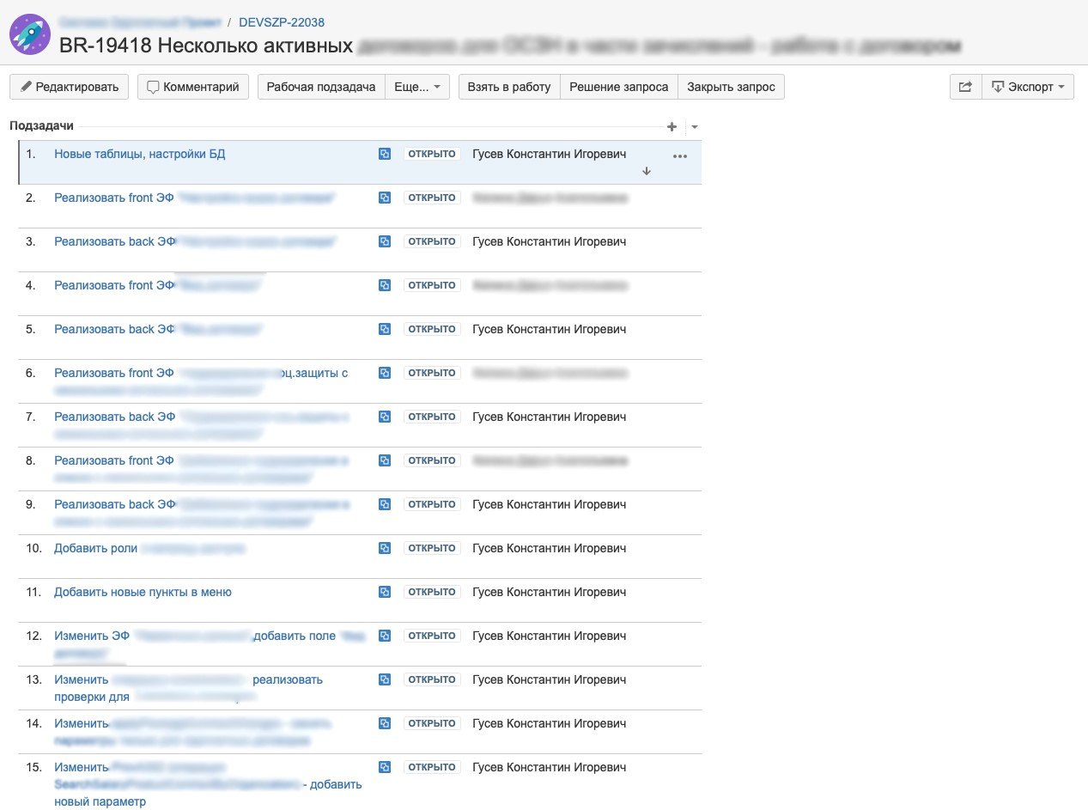
Task: Add a Комментарий
Action: coord(193,87)
